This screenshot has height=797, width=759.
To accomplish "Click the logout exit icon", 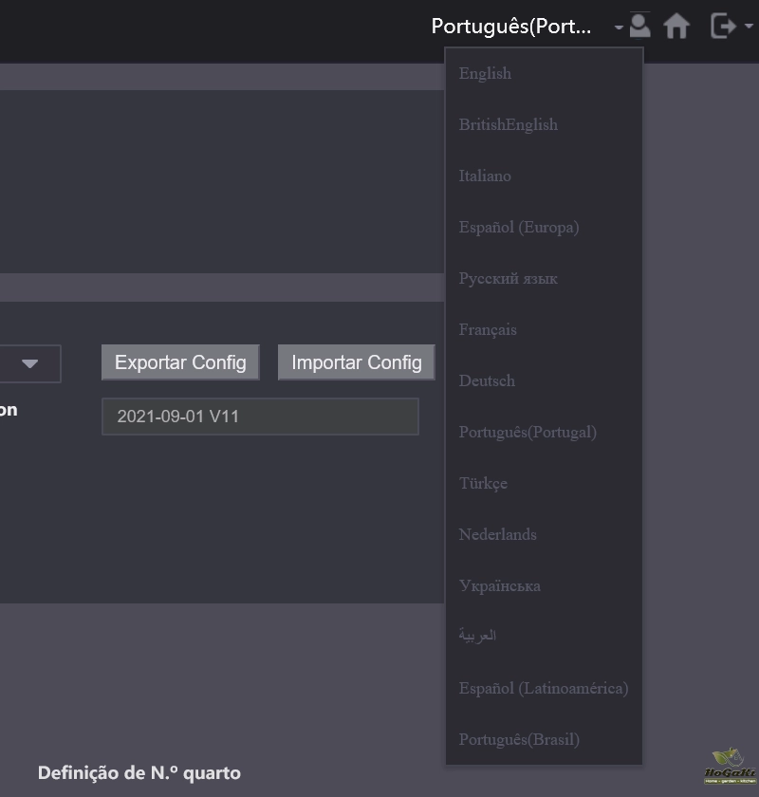I will 723,26.
